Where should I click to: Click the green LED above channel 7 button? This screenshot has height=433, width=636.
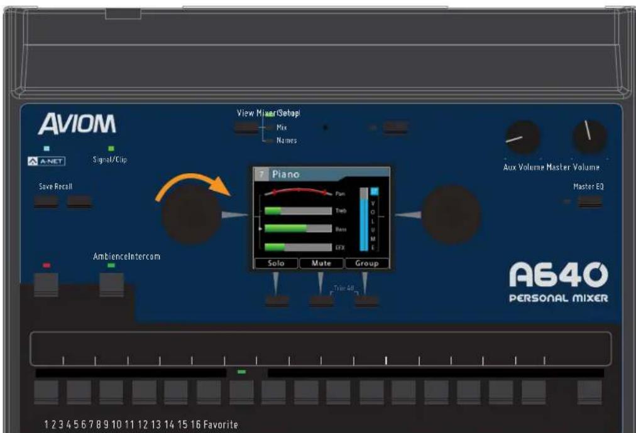241,372
